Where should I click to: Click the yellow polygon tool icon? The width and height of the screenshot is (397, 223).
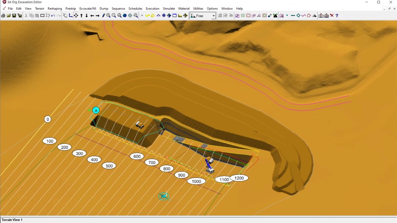[x=153, y=16]
